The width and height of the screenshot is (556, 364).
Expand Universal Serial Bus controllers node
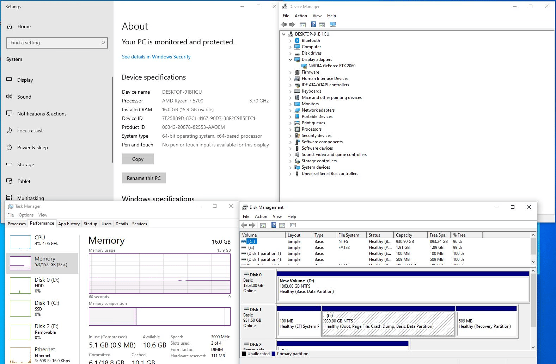click(290, 174)
